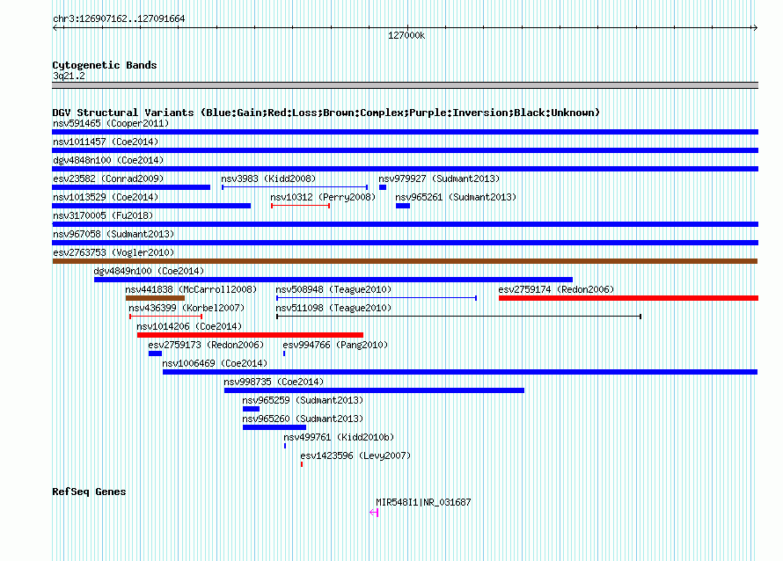This screenshot has width=783, height=561.
Task: Click the gray 3q21.2 cytoband bar
Action: click(405, 85)
